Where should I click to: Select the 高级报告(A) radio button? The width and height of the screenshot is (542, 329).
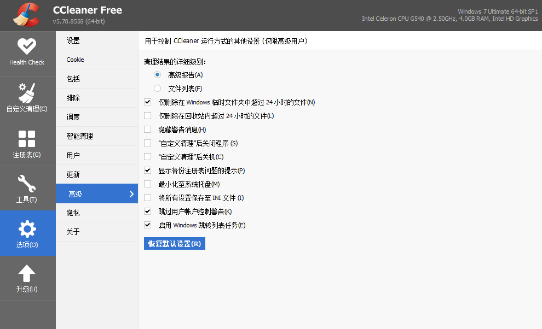158,75
